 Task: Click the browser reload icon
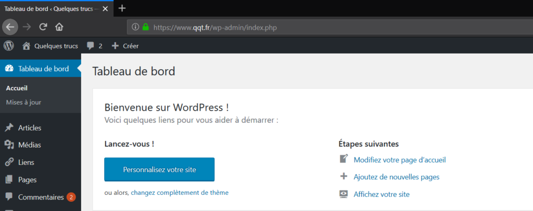point(44,27)
